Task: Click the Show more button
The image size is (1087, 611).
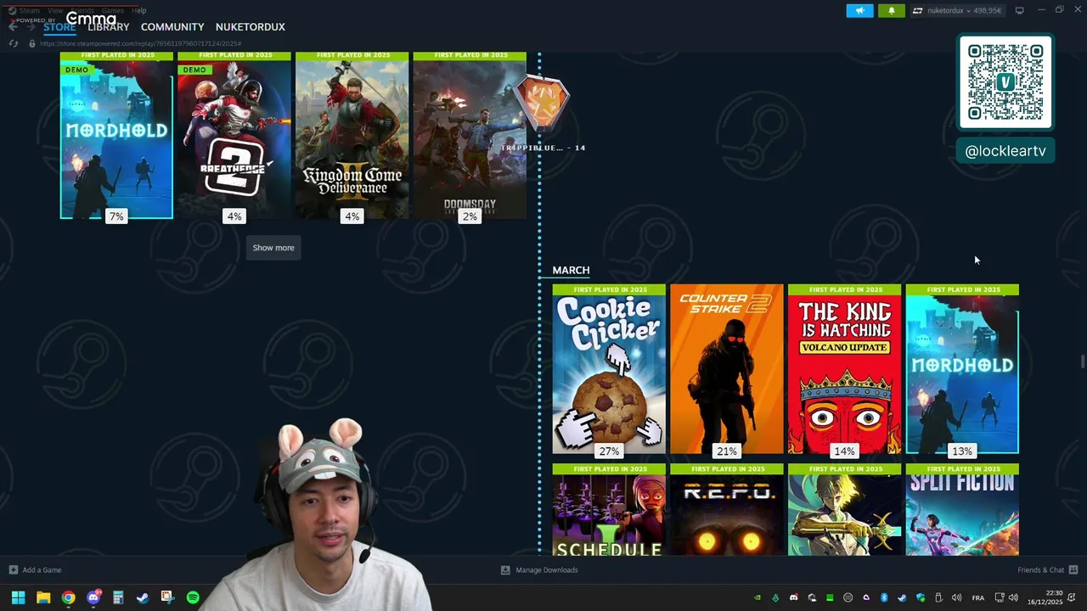Action: [x=273, y=248]
